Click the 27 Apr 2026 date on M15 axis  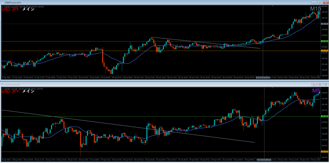point(6,77)
